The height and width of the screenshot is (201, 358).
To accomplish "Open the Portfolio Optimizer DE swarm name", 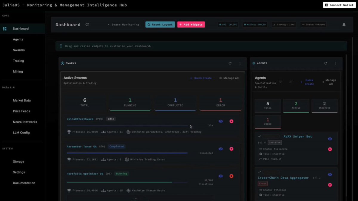I will (85, 174).
